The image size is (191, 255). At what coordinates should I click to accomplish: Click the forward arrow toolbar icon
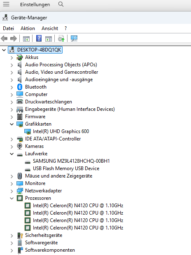[x=14, y=39]
